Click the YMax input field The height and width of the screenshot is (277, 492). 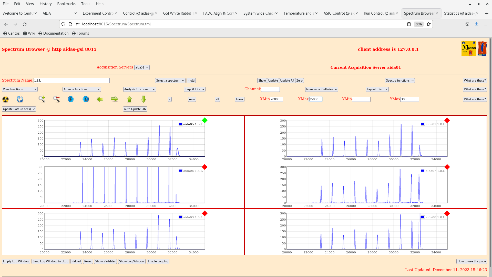(x=409, y=99)
